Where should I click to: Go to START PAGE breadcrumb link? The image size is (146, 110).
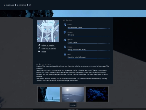(10, 5)
